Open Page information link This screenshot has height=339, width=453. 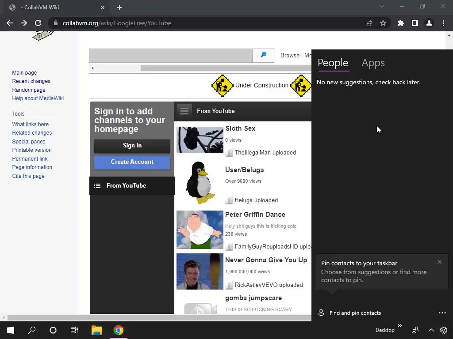click(32, 167)
